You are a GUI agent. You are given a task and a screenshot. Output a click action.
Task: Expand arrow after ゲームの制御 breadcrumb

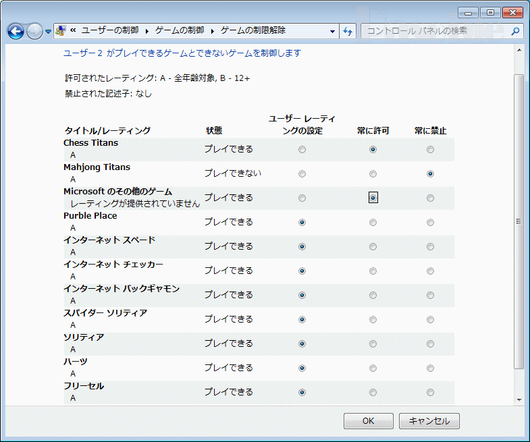pos(213,31)
